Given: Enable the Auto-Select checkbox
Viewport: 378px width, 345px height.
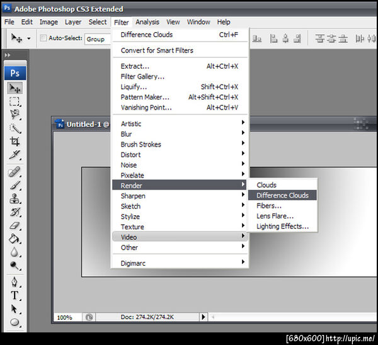Looking at the screenshot, I should 43,38.
